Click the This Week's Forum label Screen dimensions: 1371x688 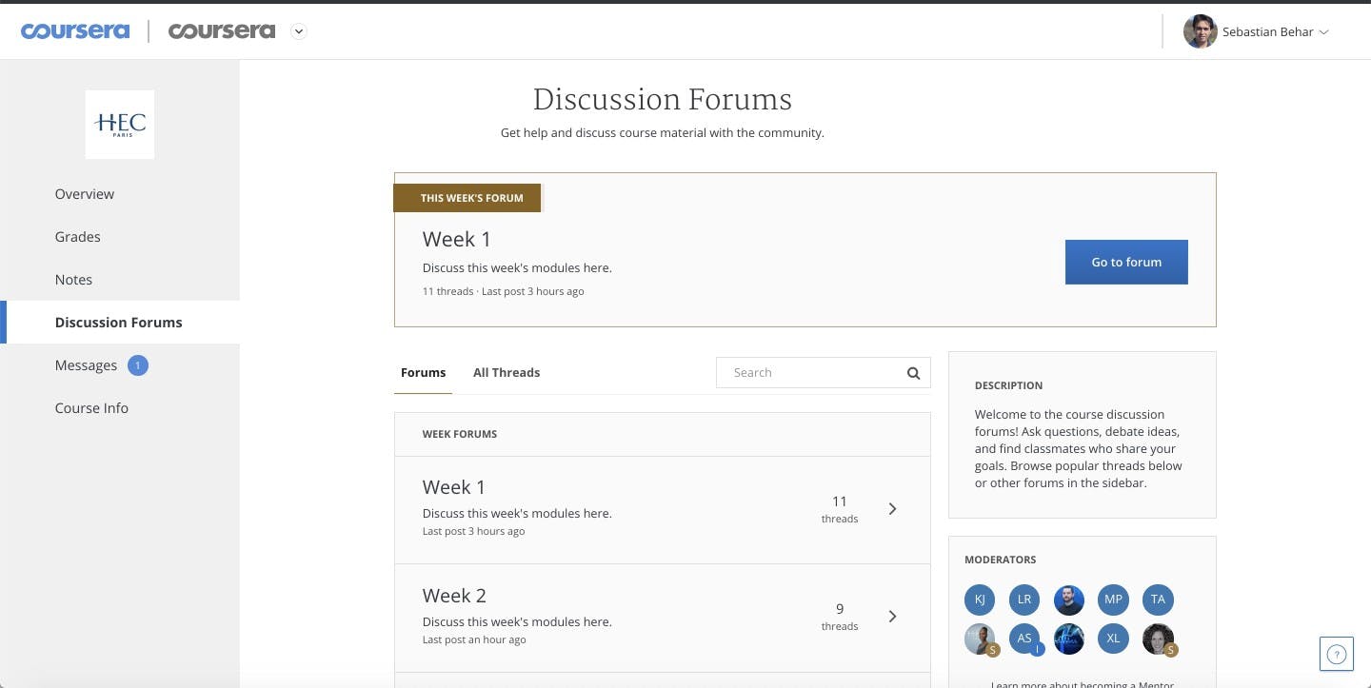[x=467, y=198]
